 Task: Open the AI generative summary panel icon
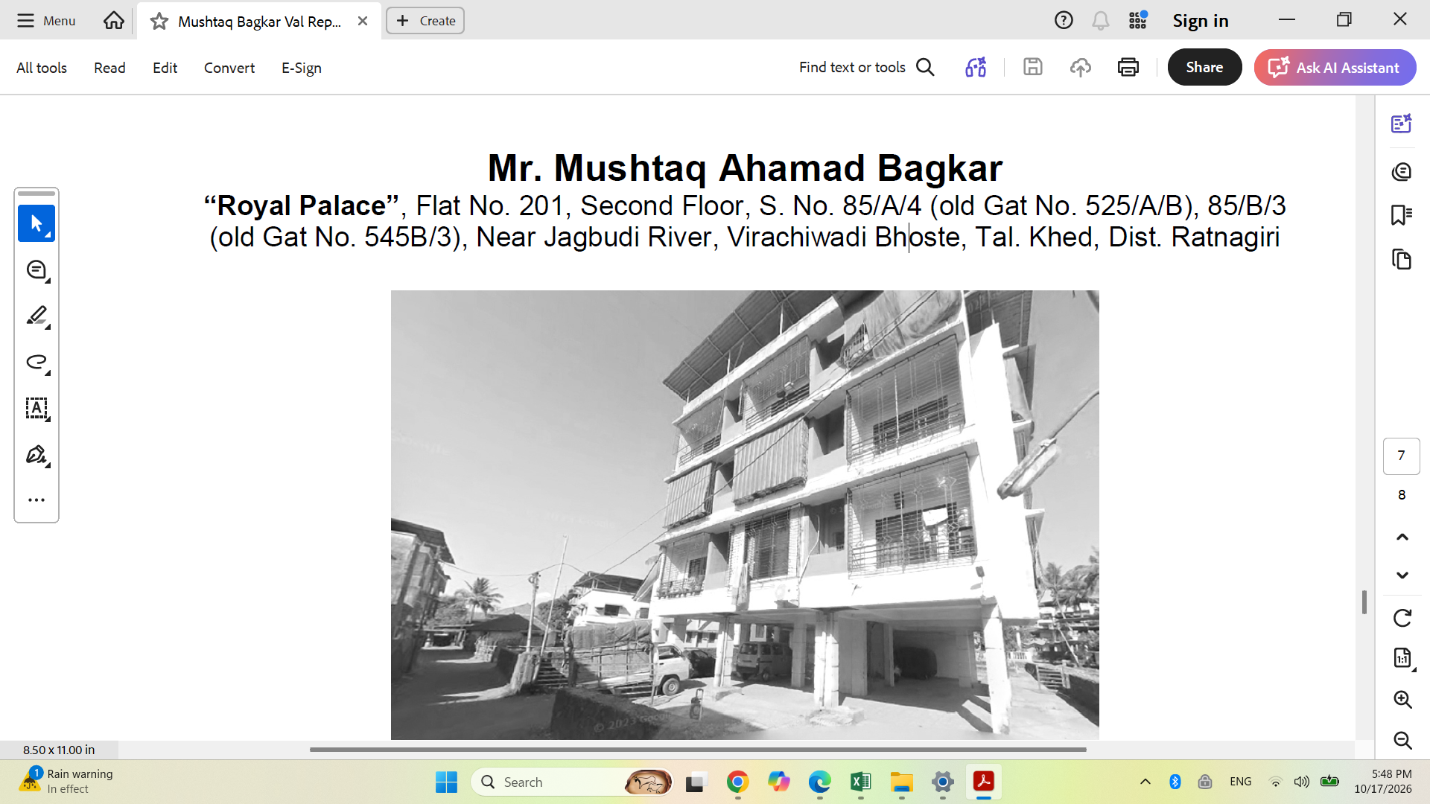(1402, 124)
